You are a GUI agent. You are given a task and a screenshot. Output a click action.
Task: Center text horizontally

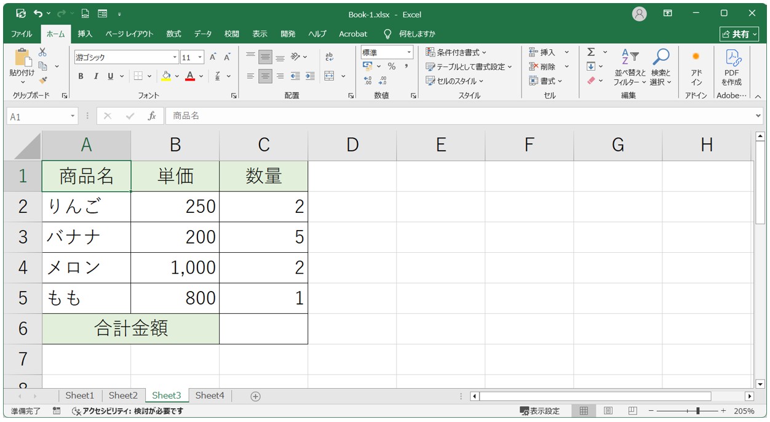pyautogui.click(x=265, y=76)
